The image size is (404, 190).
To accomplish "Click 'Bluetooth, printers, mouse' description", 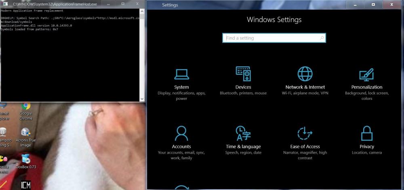I will 243,93.
